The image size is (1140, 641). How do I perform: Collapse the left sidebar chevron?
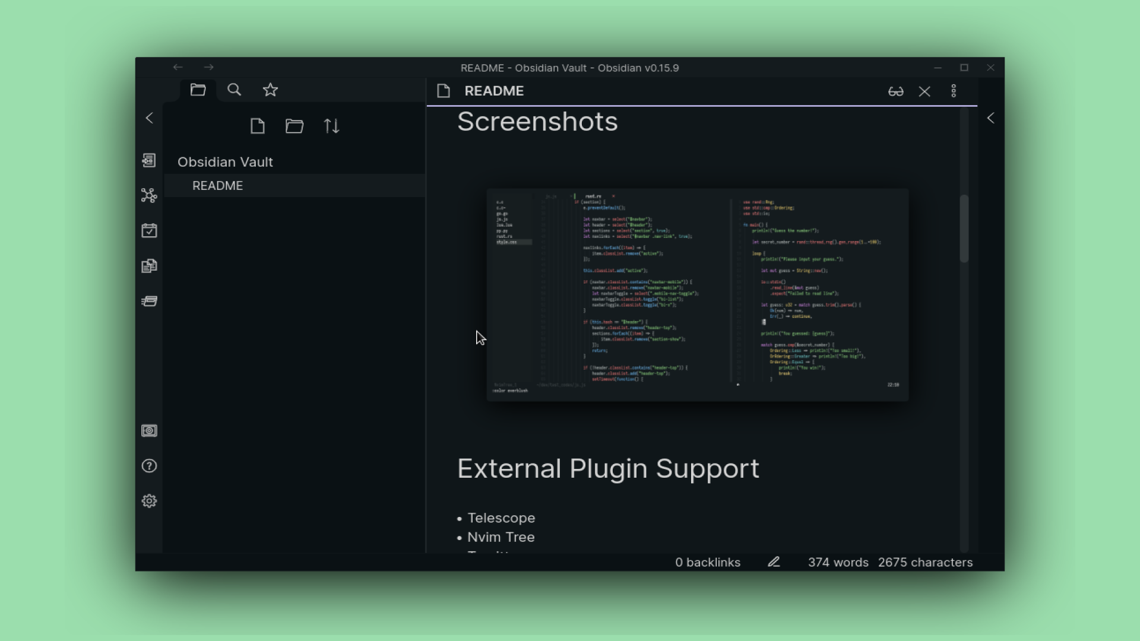150,118
